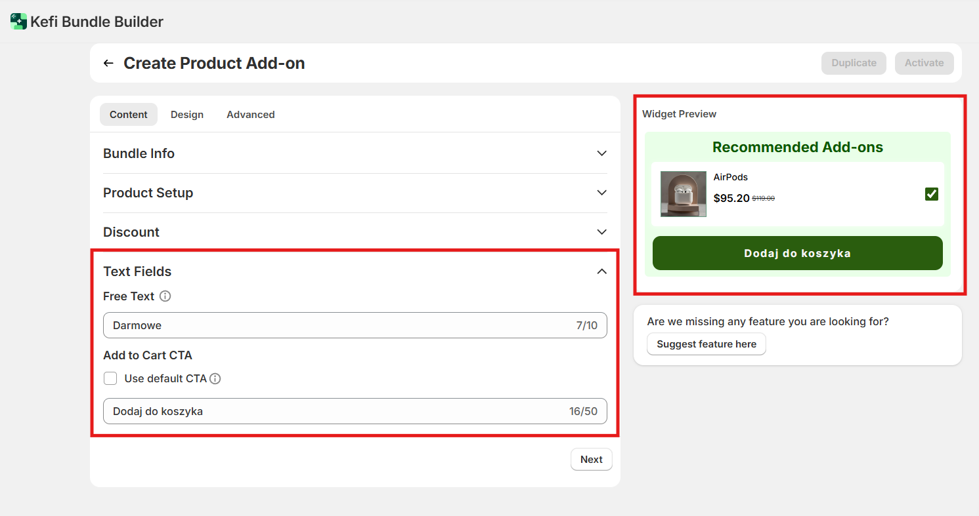Switch to the Design tab
Viewport: 979px width, 516px height.
(x=187, y=115)
